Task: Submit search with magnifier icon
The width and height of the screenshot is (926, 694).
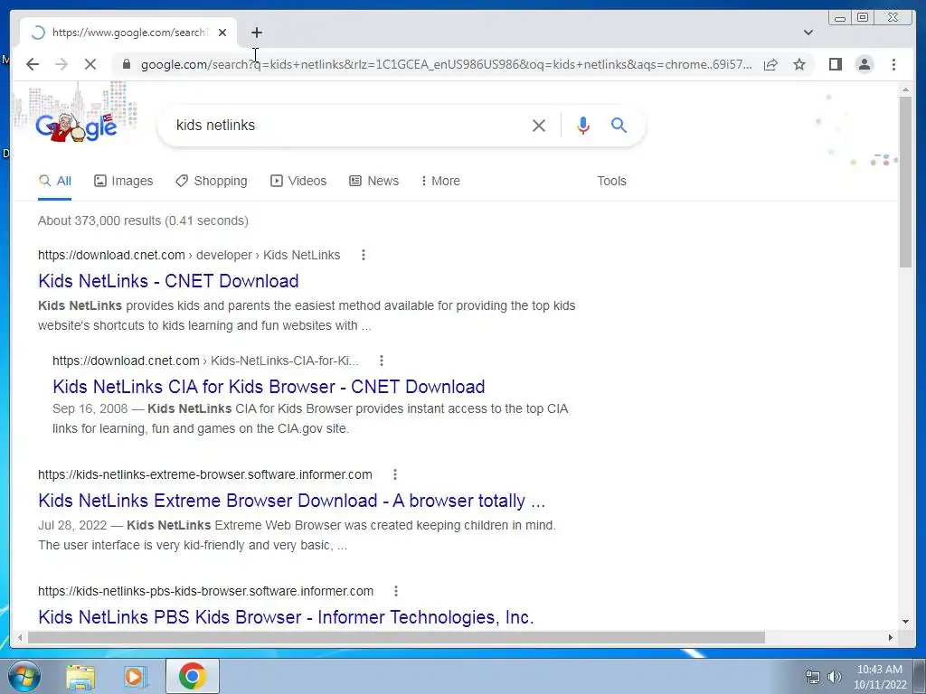Action: [619, 125]
